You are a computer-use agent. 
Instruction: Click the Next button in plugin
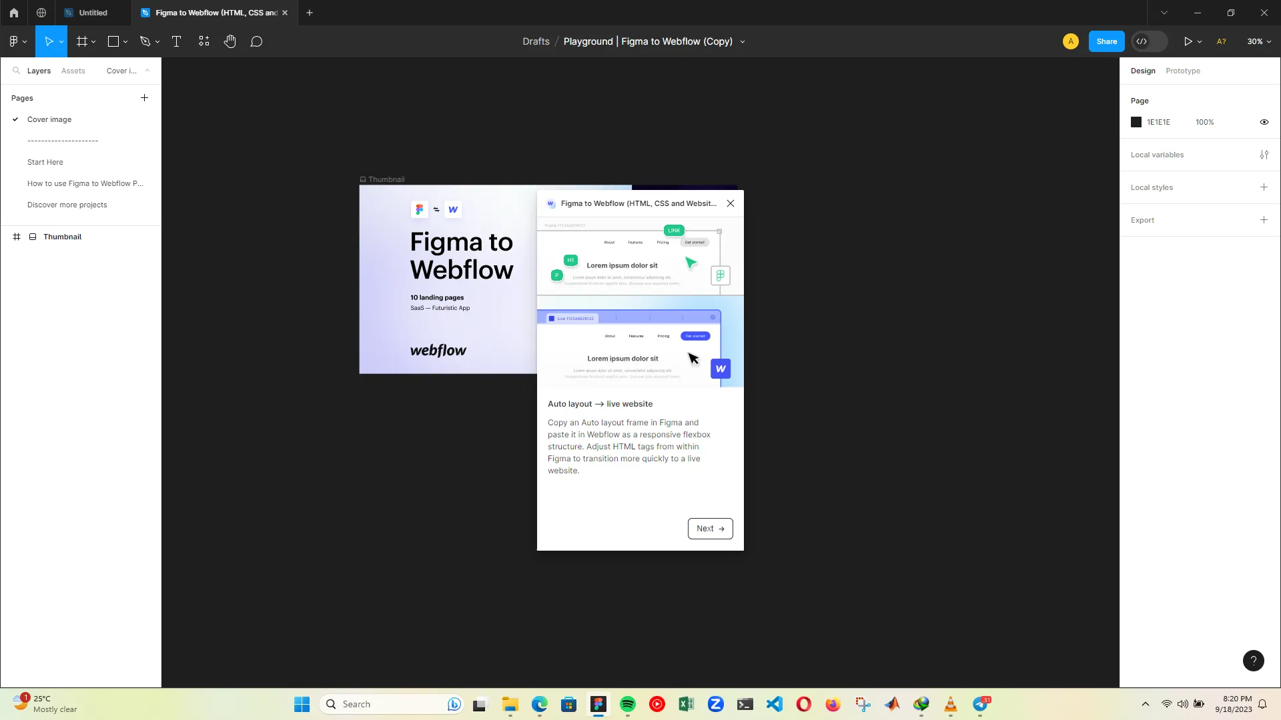(710, 529)
